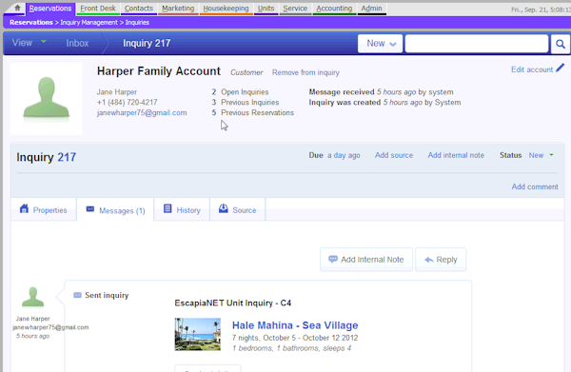
Task: Open the Status New dropdown arrow
Action: tap(552, 155)
